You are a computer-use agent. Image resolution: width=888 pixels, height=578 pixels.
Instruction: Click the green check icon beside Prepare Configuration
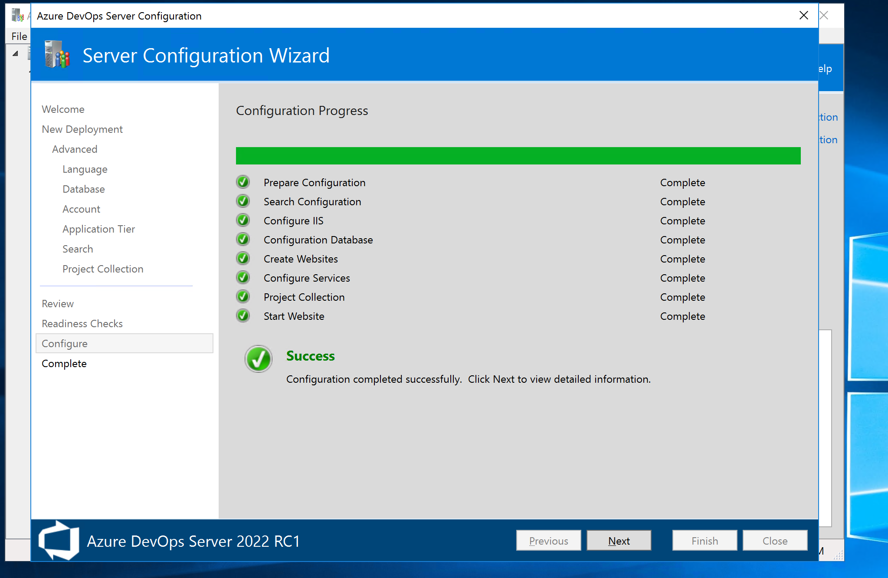pos(243,182)
